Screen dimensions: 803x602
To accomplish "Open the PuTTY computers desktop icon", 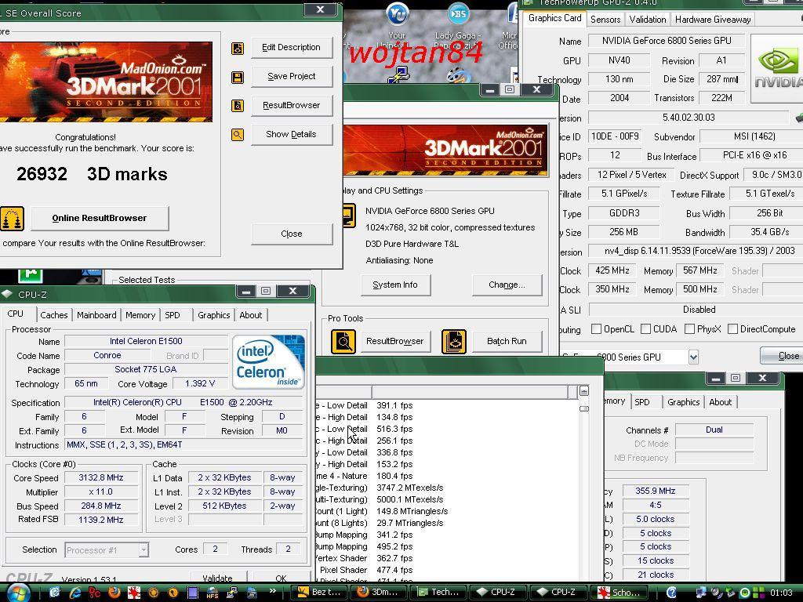I will pos(398,75).
